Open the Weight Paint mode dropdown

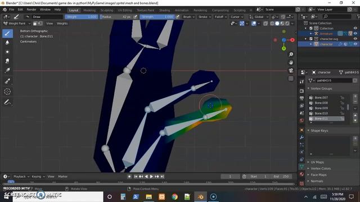coord(17,24)
